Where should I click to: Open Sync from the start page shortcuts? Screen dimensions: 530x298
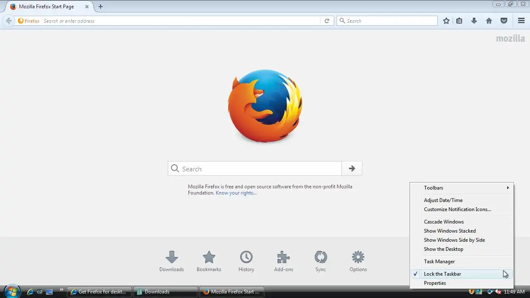(320, 261)
